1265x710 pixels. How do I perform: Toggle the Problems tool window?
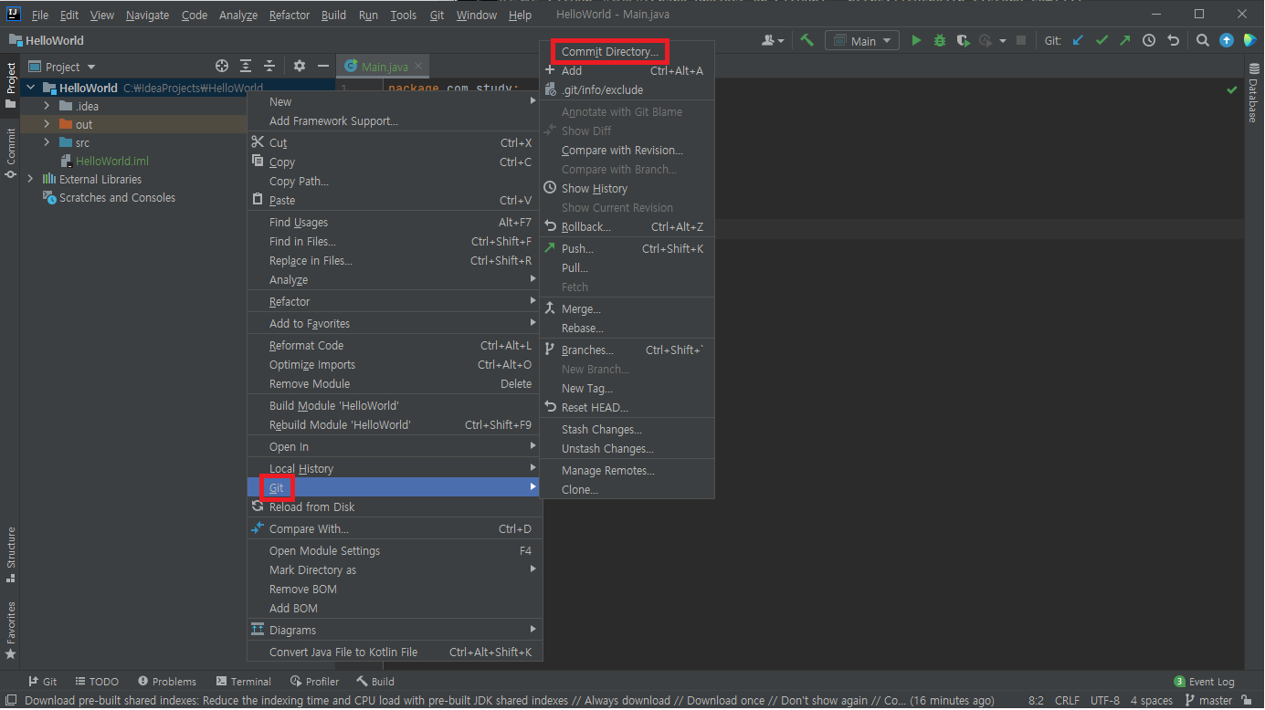pyautogui.click(x=167, y=681)
